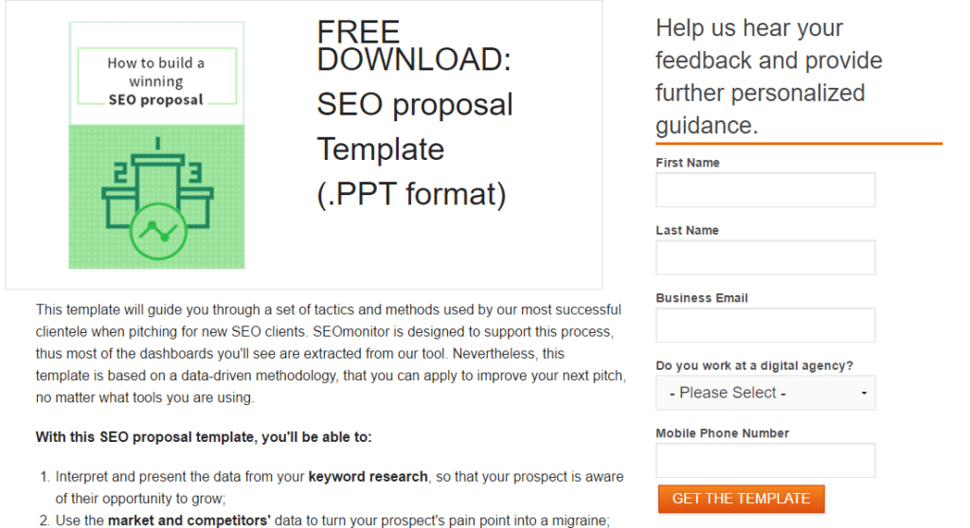Click the 'With this SEO proposal template' subheading
This screenshot has height=528, width=970.
(204, 437)
